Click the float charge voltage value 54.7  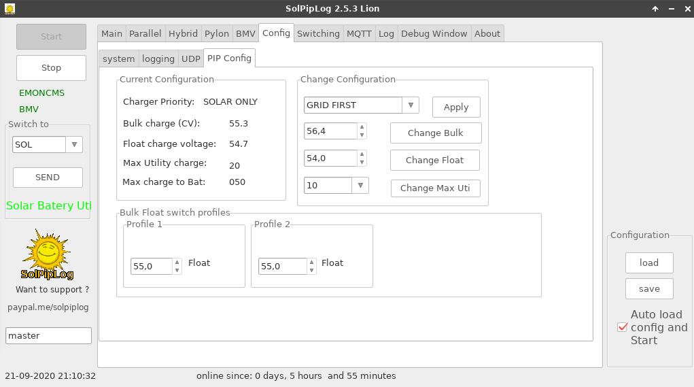(x=238, y=144)
